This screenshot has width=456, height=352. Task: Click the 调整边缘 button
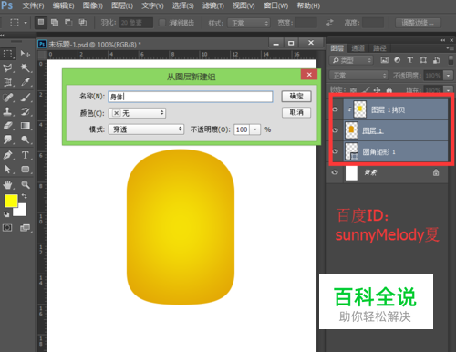tap(418, 23)
